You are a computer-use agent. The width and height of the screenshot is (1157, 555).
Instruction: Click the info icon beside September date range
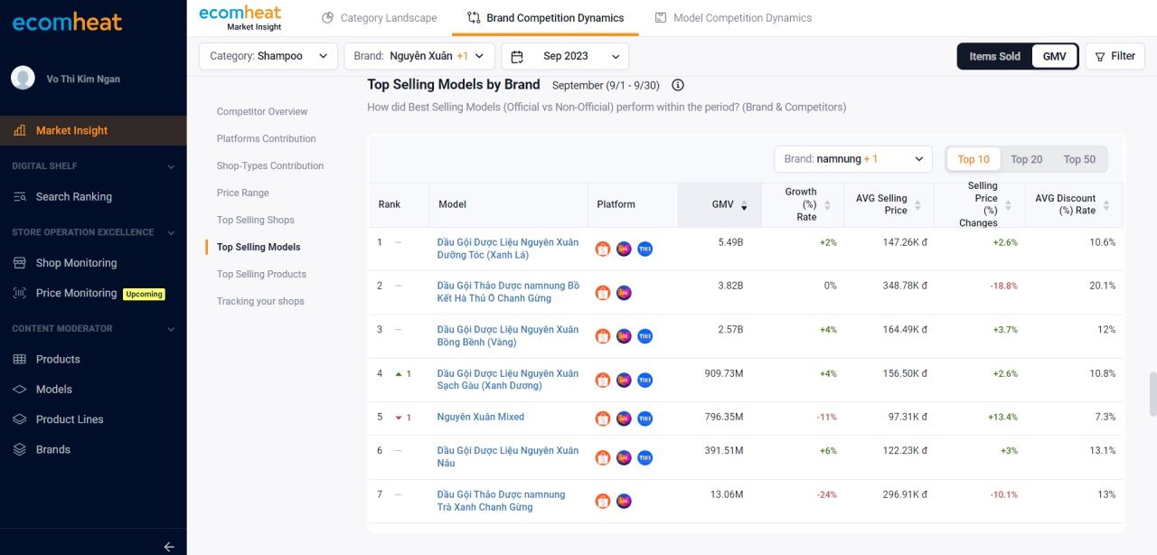coord(678,85)
